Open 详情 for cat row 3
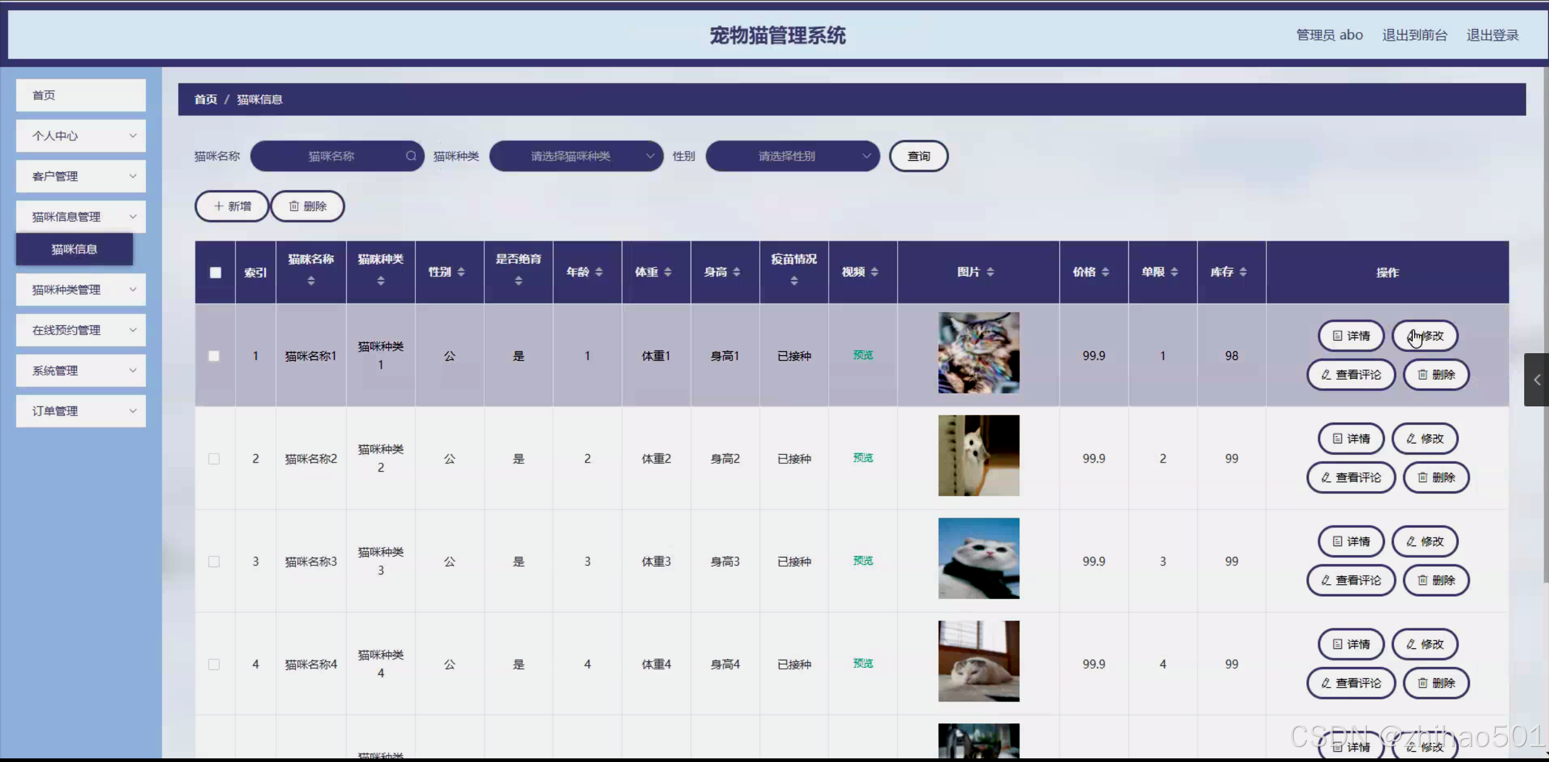Viewport: 1549px width, 762px height. click(x=1350, y=541)
